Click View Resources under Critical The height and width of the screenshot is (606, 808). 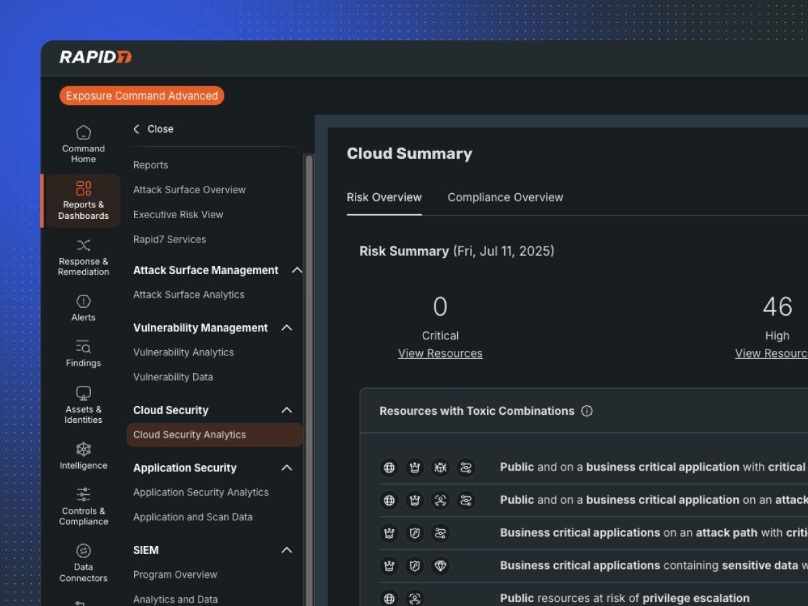click(440, 353)
